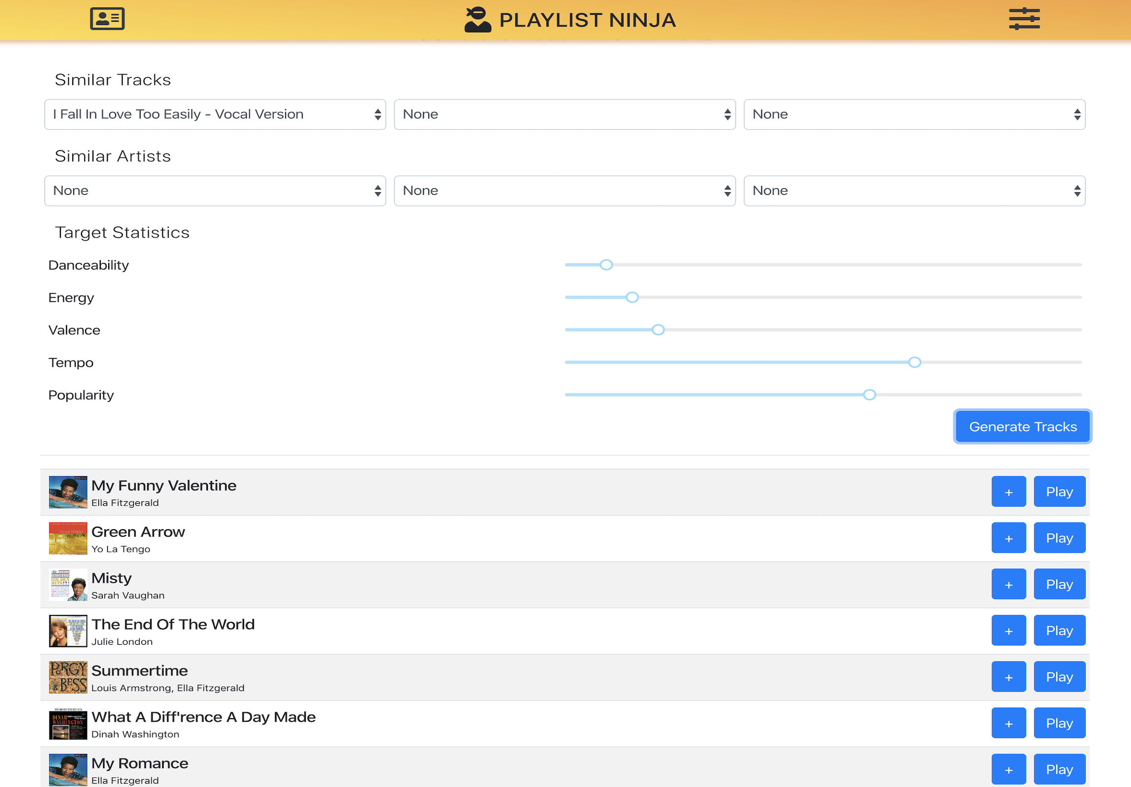
Task: Add Green Arrow with plus button
Action: point(1008,538)
